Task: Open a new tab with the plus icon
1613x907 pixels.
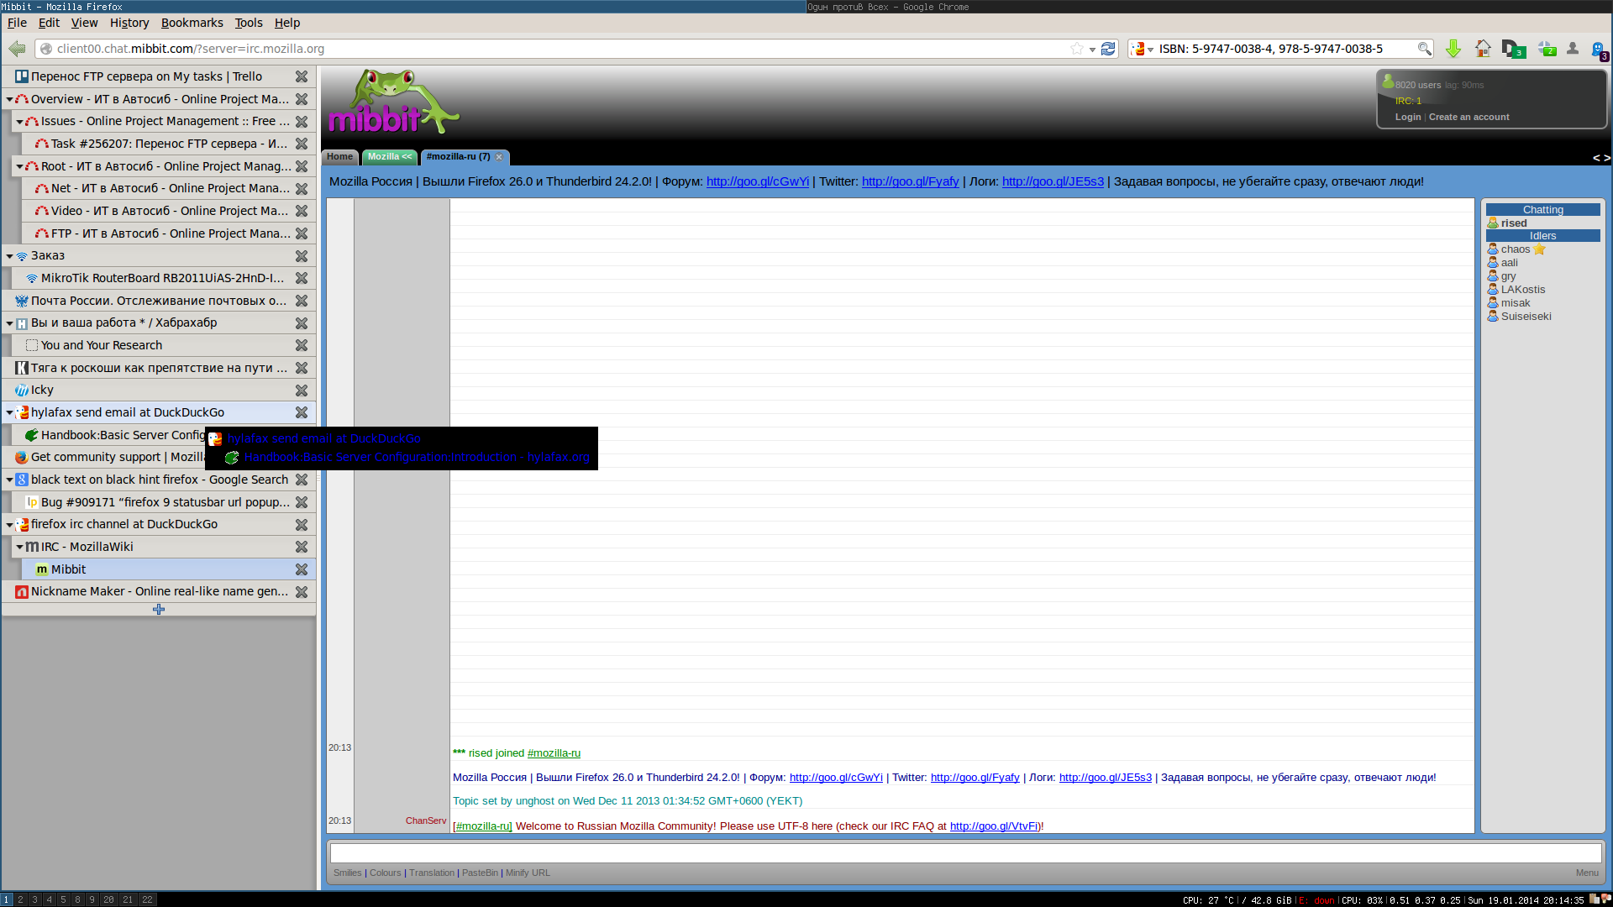Action: tap(159, 609)
